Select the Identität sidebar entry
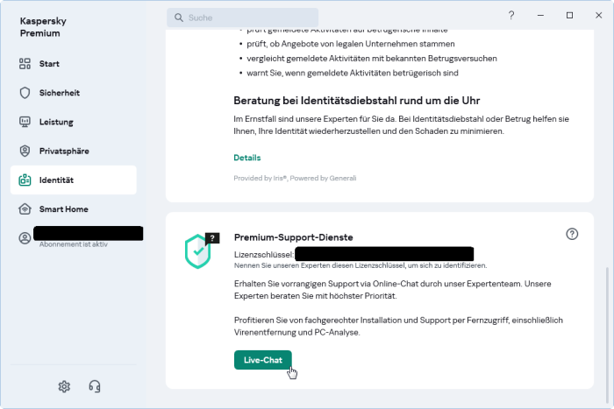 [73, 180]
